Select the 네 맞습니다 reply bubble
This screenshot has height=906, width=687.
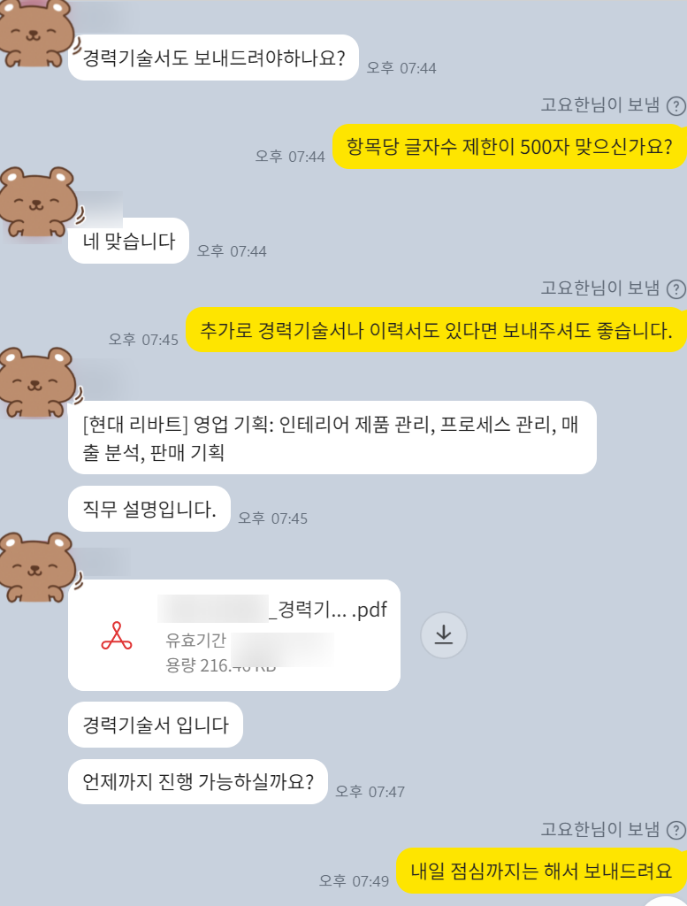click(x=129, y=241)
